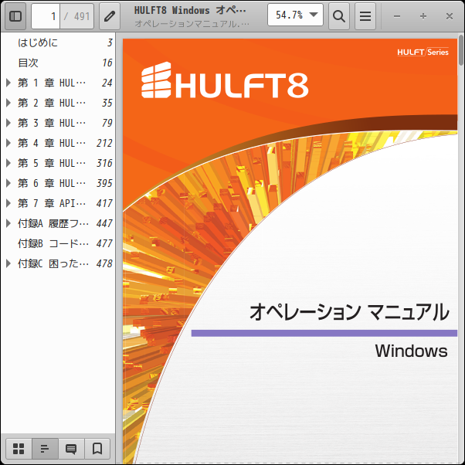Open annotation pencil edit tool
Screen dimensions: 465x465
110,16
